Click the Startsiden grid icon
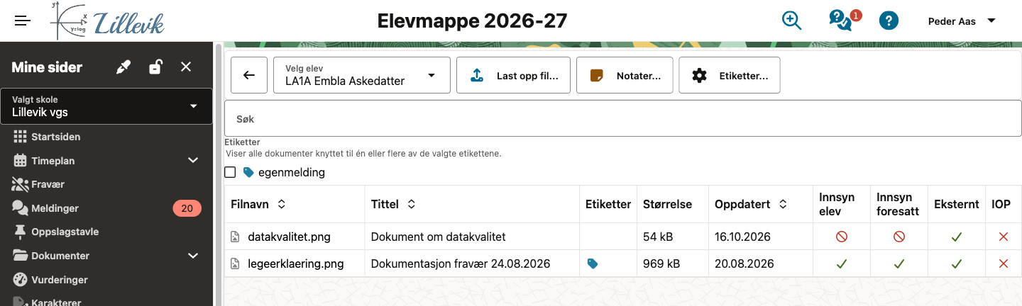The image size is (1022, 306). click(20, 137)
